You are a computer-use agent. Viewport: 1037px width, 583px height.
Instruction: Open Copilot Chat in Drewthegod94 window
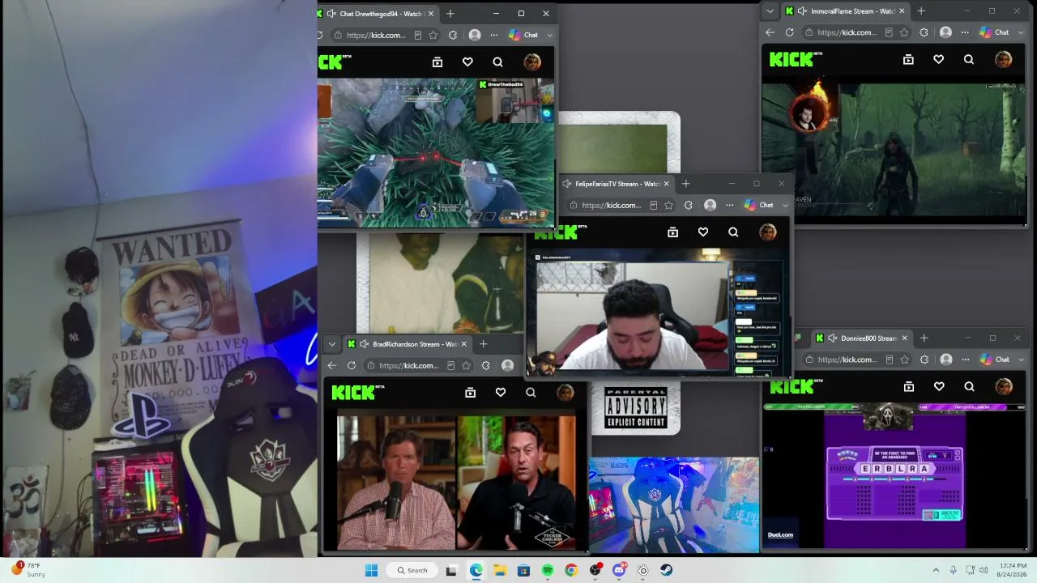tap(523, 36)
